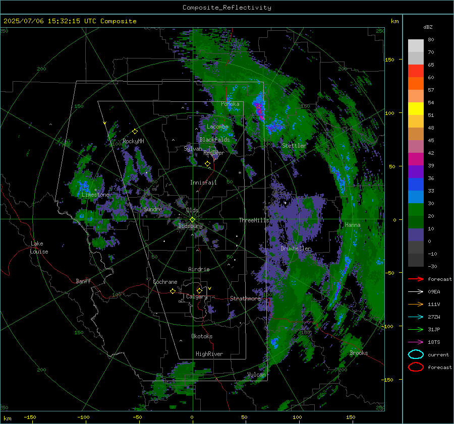The width and height of the screenshot is (454, 424).
Task: Click the blue 33 dBZ swatch
Action: coord(416,184)
